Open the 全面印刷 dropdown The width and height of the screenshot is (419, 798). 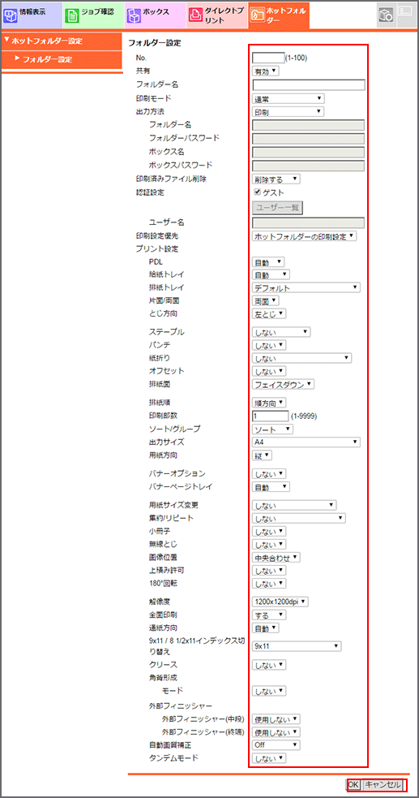(x=269, y=615)
